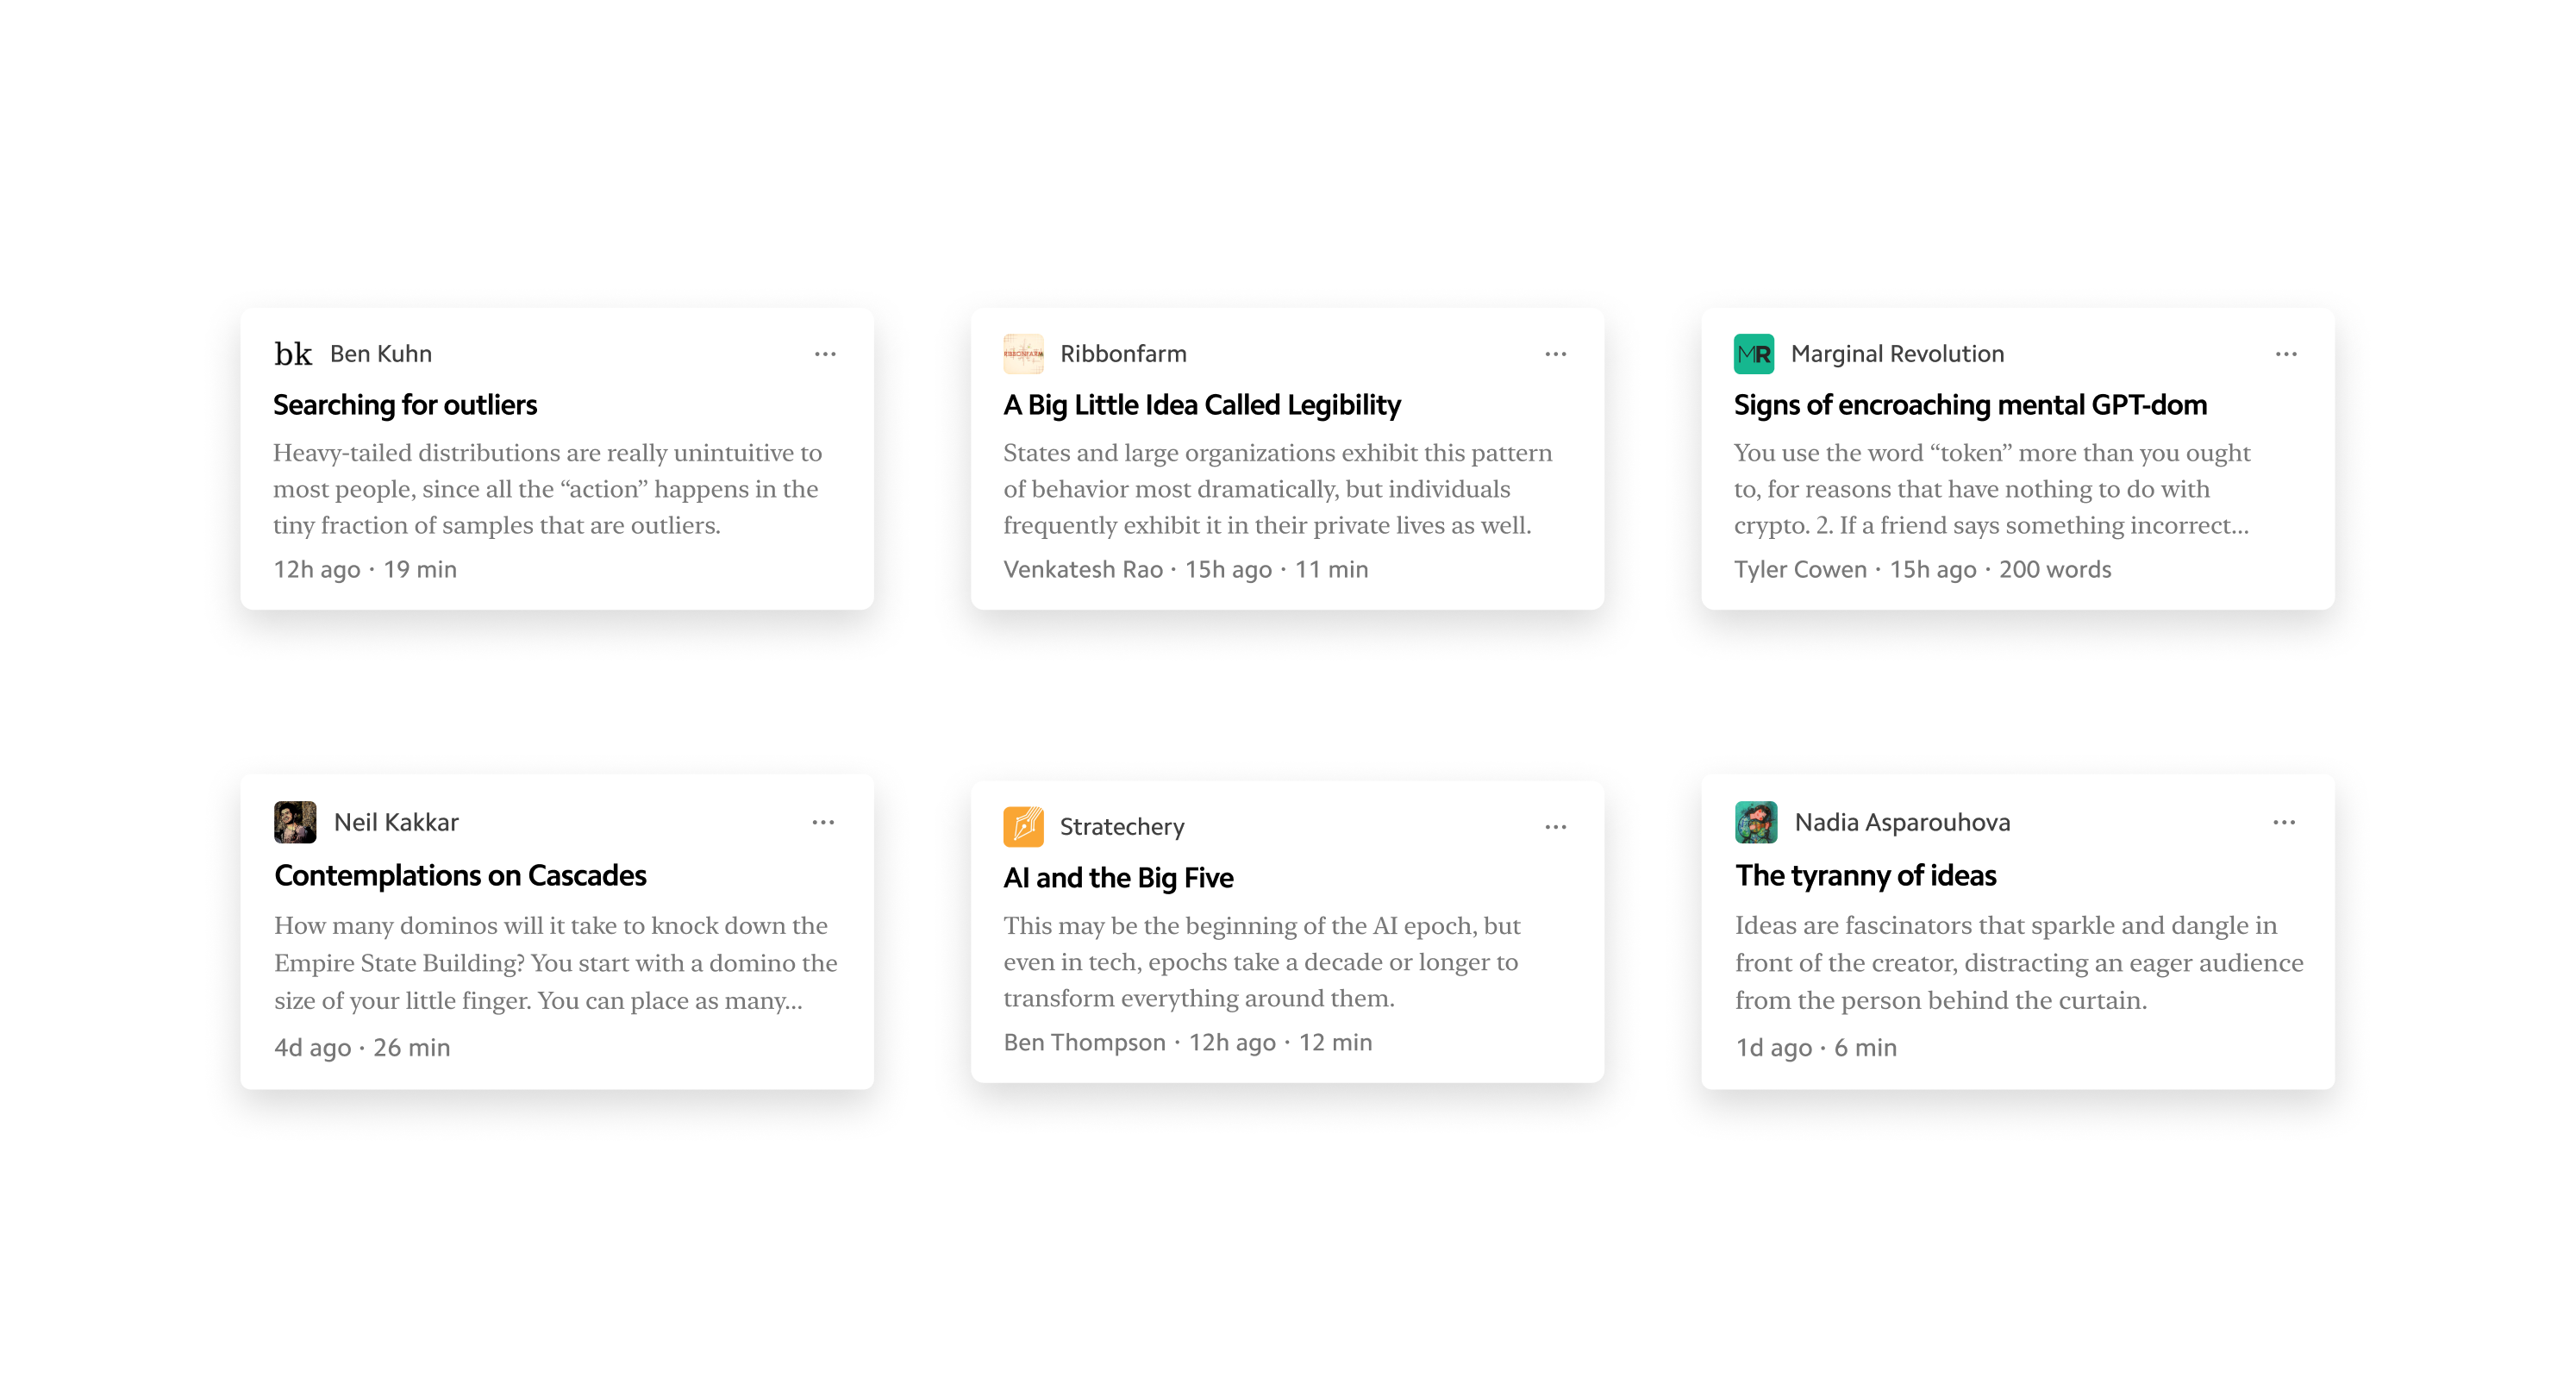Click the Marginal Revolution feed name
The width and height of the screenshot is (2576, 1397).
coord(1897,354)
